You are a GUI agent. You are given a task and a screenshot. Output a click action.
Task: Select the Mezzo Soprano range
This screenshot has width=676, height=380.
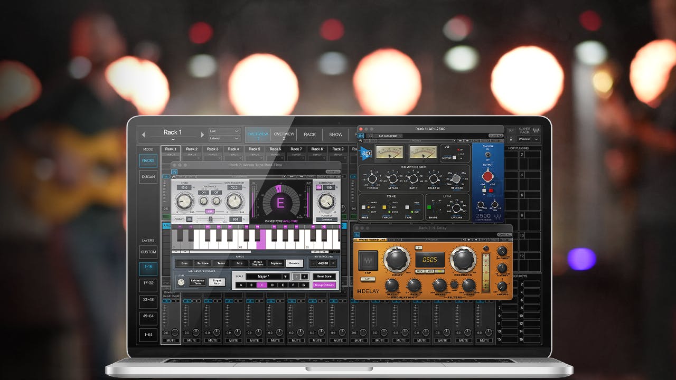click(258, 263)
